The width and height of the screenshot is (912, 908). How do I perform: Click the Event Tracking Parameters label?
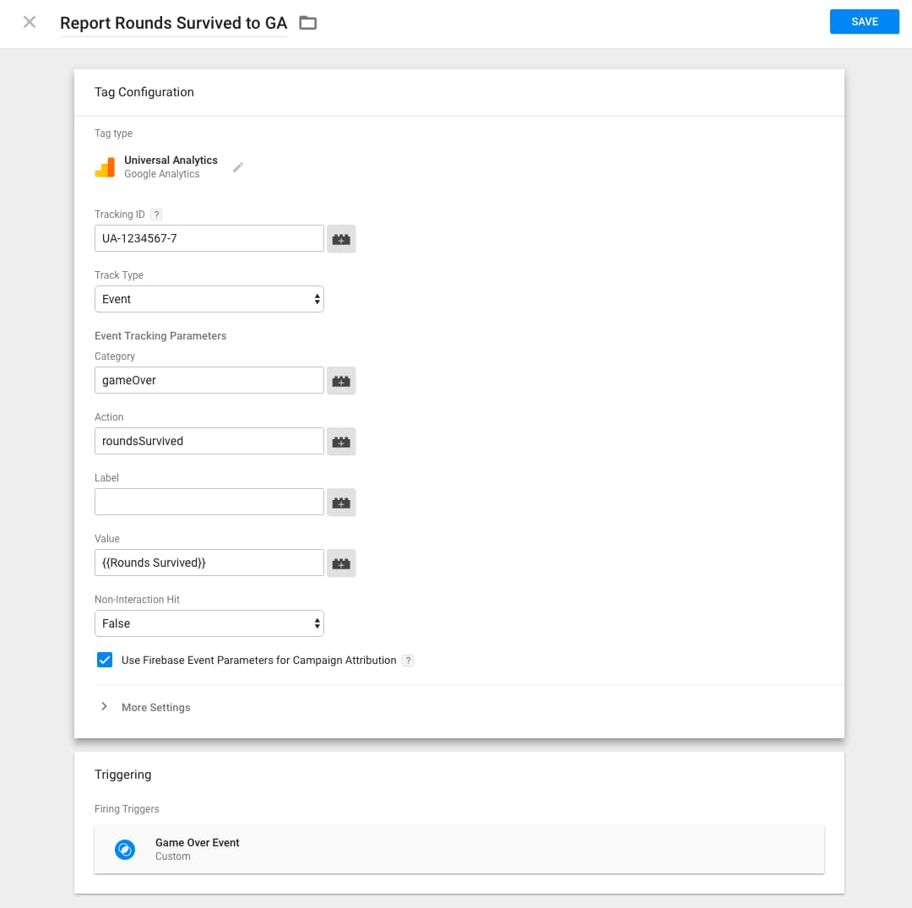point(160,335)
